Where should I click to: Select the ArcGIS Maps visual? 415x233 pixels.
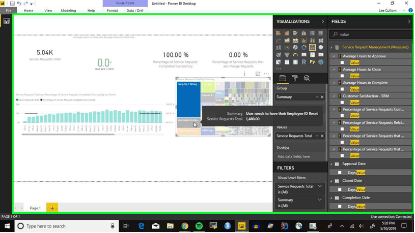[x=321, y=62]
